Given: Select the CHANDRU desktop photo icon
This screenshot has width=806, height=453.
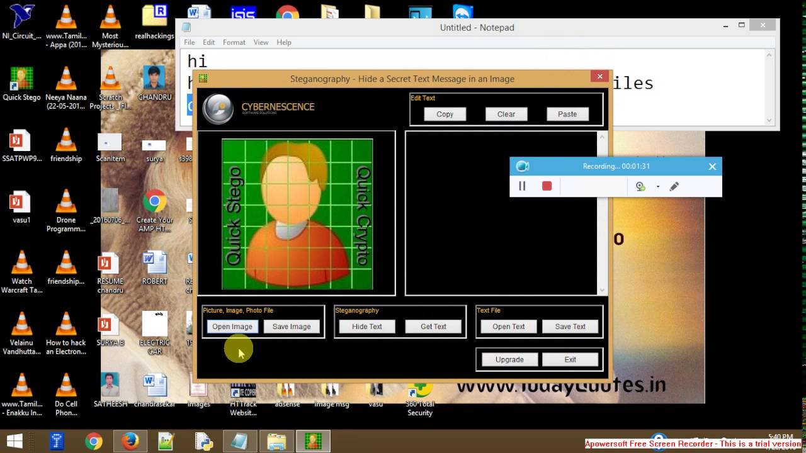Looking at the screenshot, I should coord(154,84).
